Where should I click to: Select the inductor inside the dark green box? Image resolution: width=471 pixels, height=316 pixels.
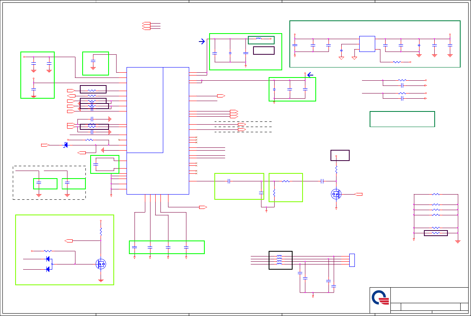[259, 38]
